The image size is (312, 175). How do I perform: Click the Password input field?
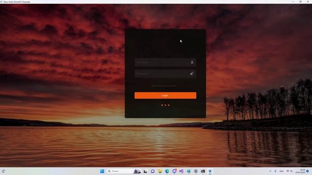coord(165,73)
